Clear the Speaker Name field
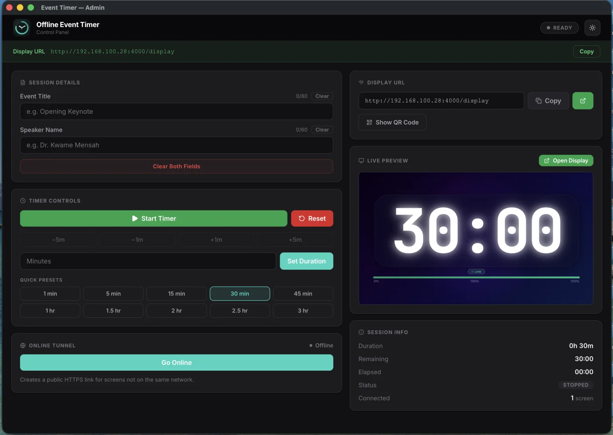613x435 pixels. 322,130
